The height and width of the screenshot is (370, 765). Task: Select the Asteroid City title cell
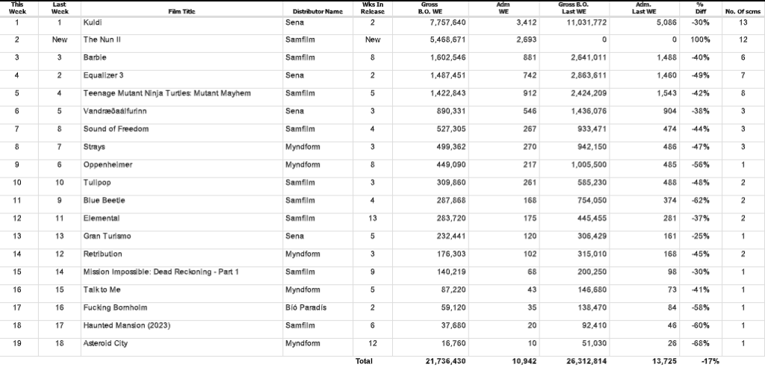(x=105, y=343)
